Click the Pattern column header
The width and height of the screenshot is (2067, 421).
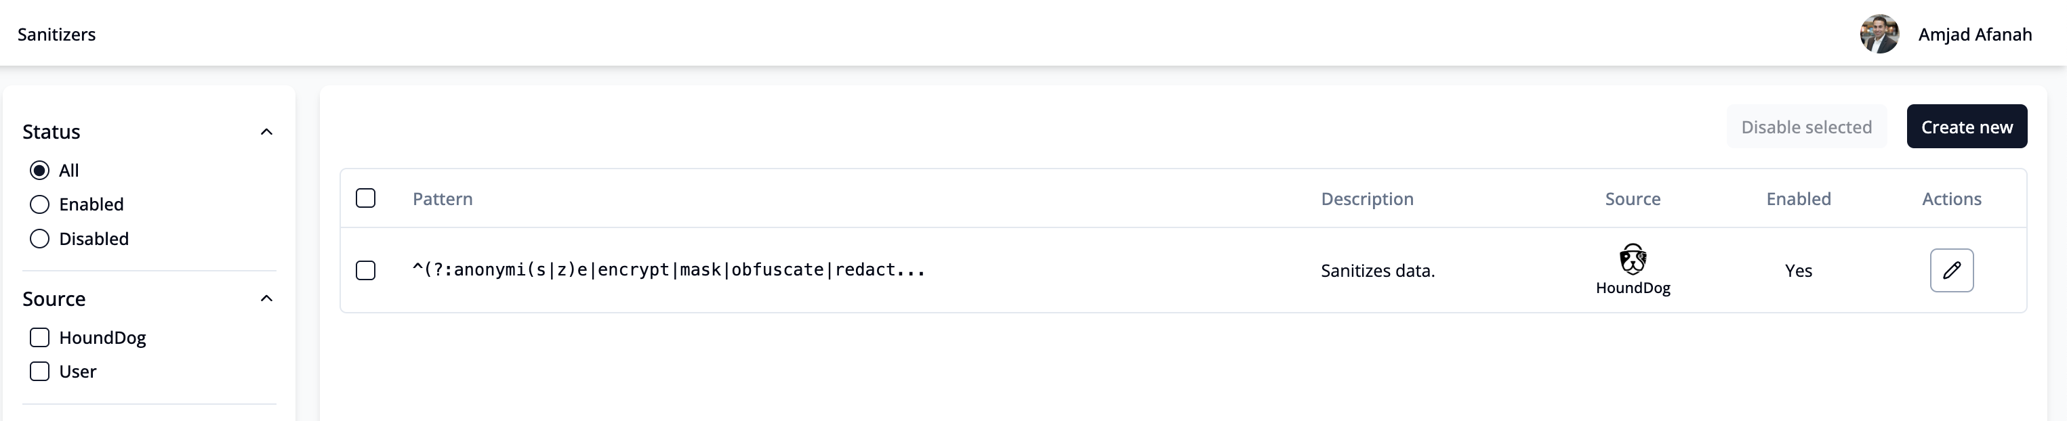(x=442, y=199)
